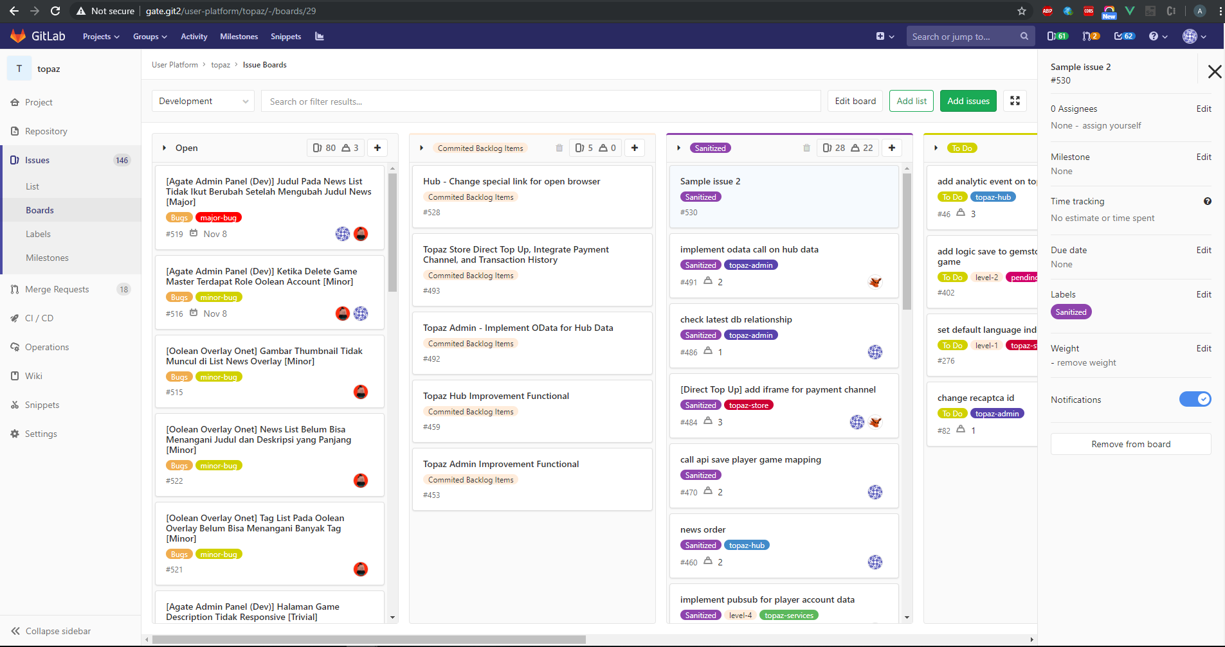The image size is (1225, 647).
Task: Click the Search or filter results field
Action: point(540,102)
